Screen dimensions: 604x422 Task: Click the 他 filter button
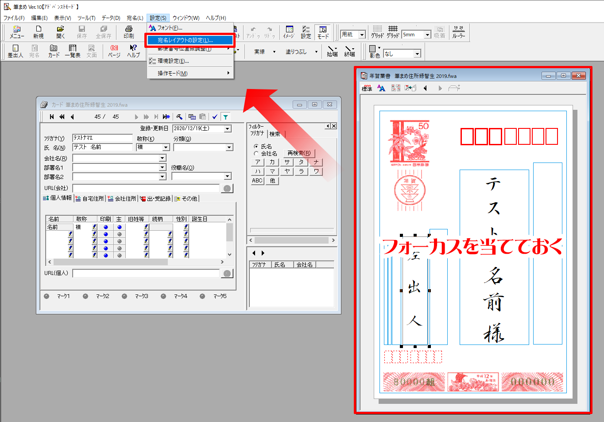point(272,181)
